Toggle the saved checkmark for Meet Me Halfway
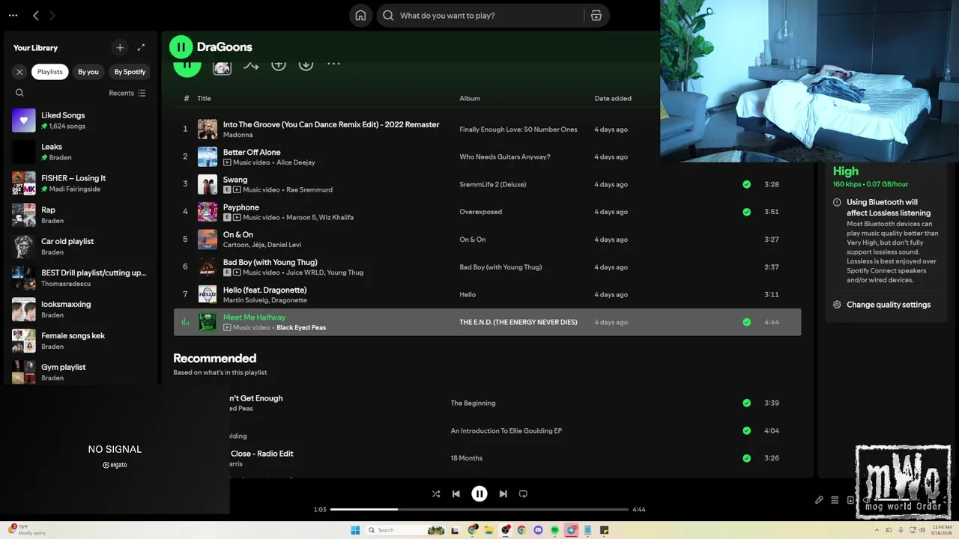This screenshot has width=959, height=539. point(746,322)
